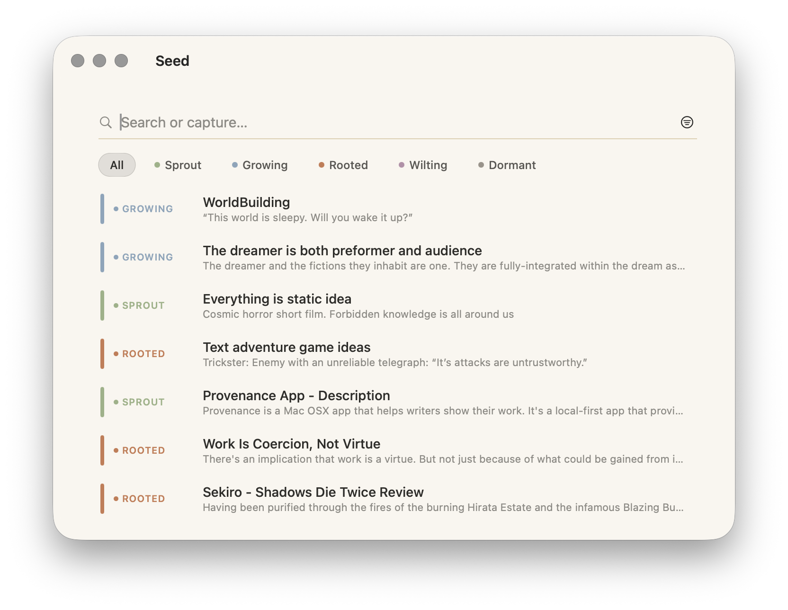
Task: Click GROWING status badge on WorldBuilding row
Action: pos(143,209)
